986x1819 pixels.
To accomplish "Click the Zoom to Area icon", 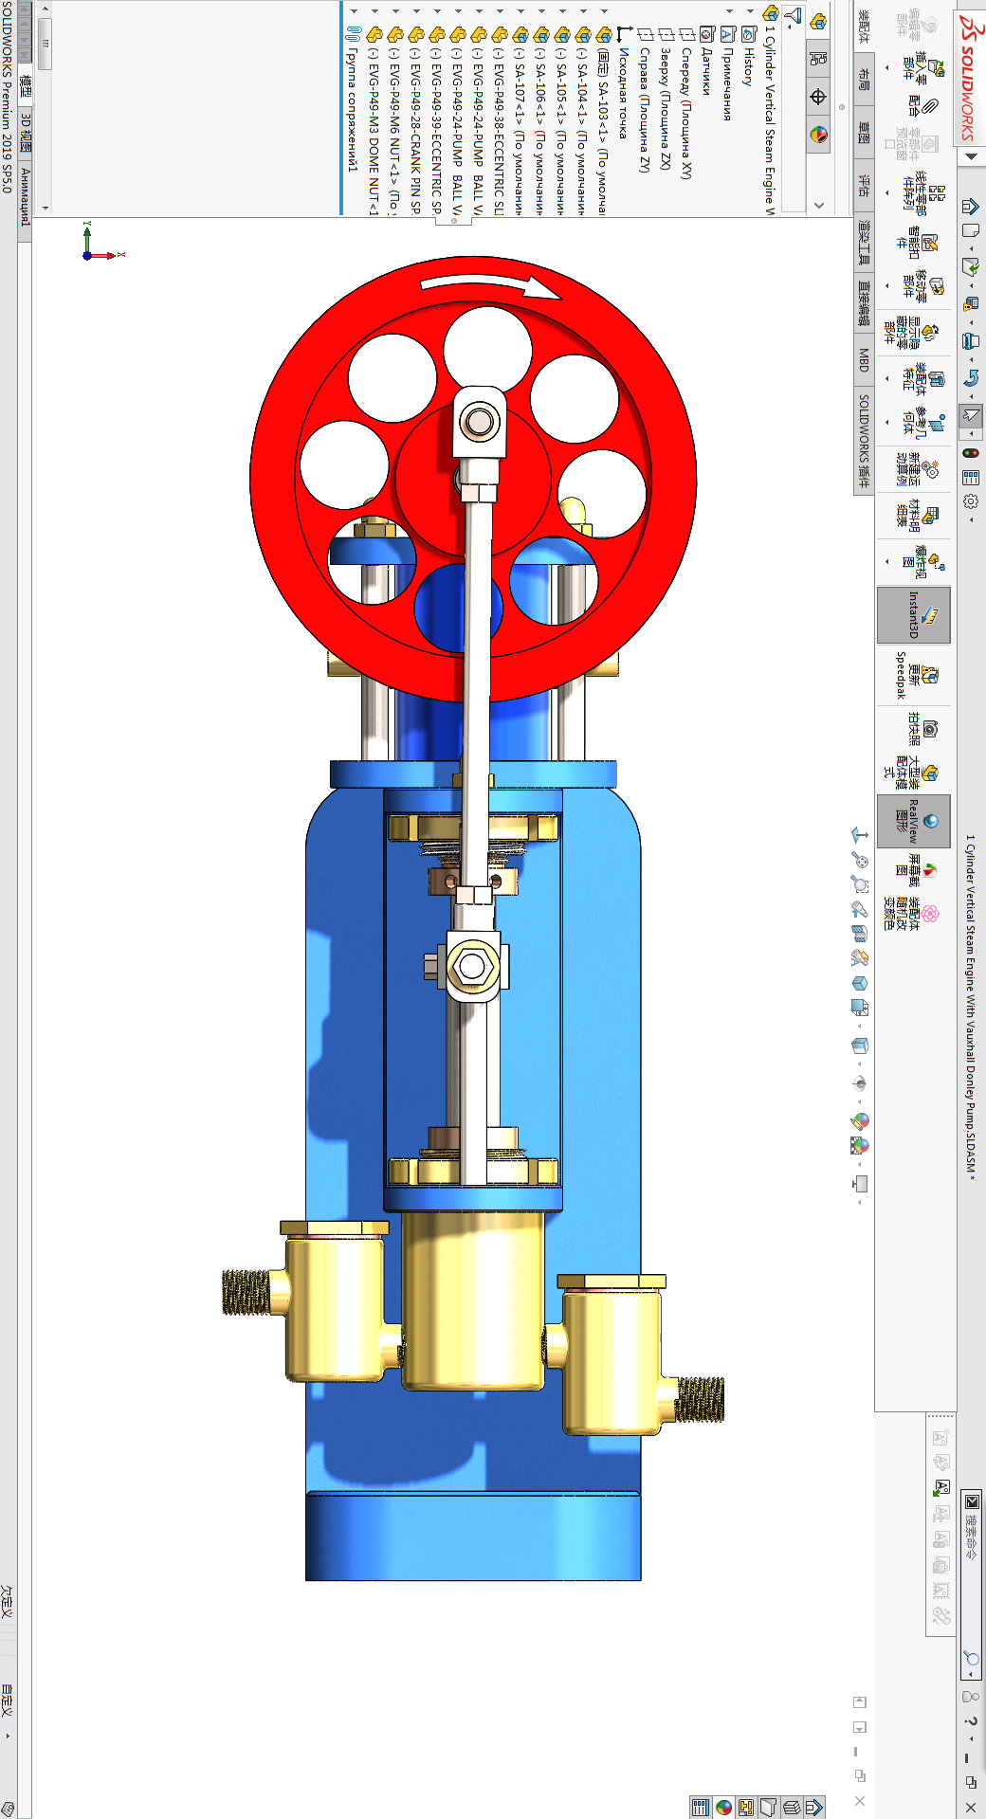I will [x=859, y=884].
